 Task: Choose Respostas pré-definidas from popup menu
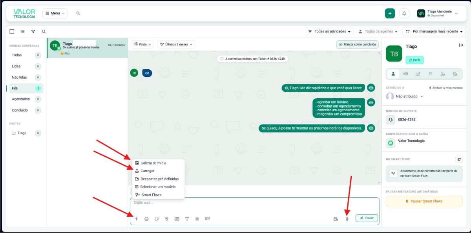click(159, 179)
